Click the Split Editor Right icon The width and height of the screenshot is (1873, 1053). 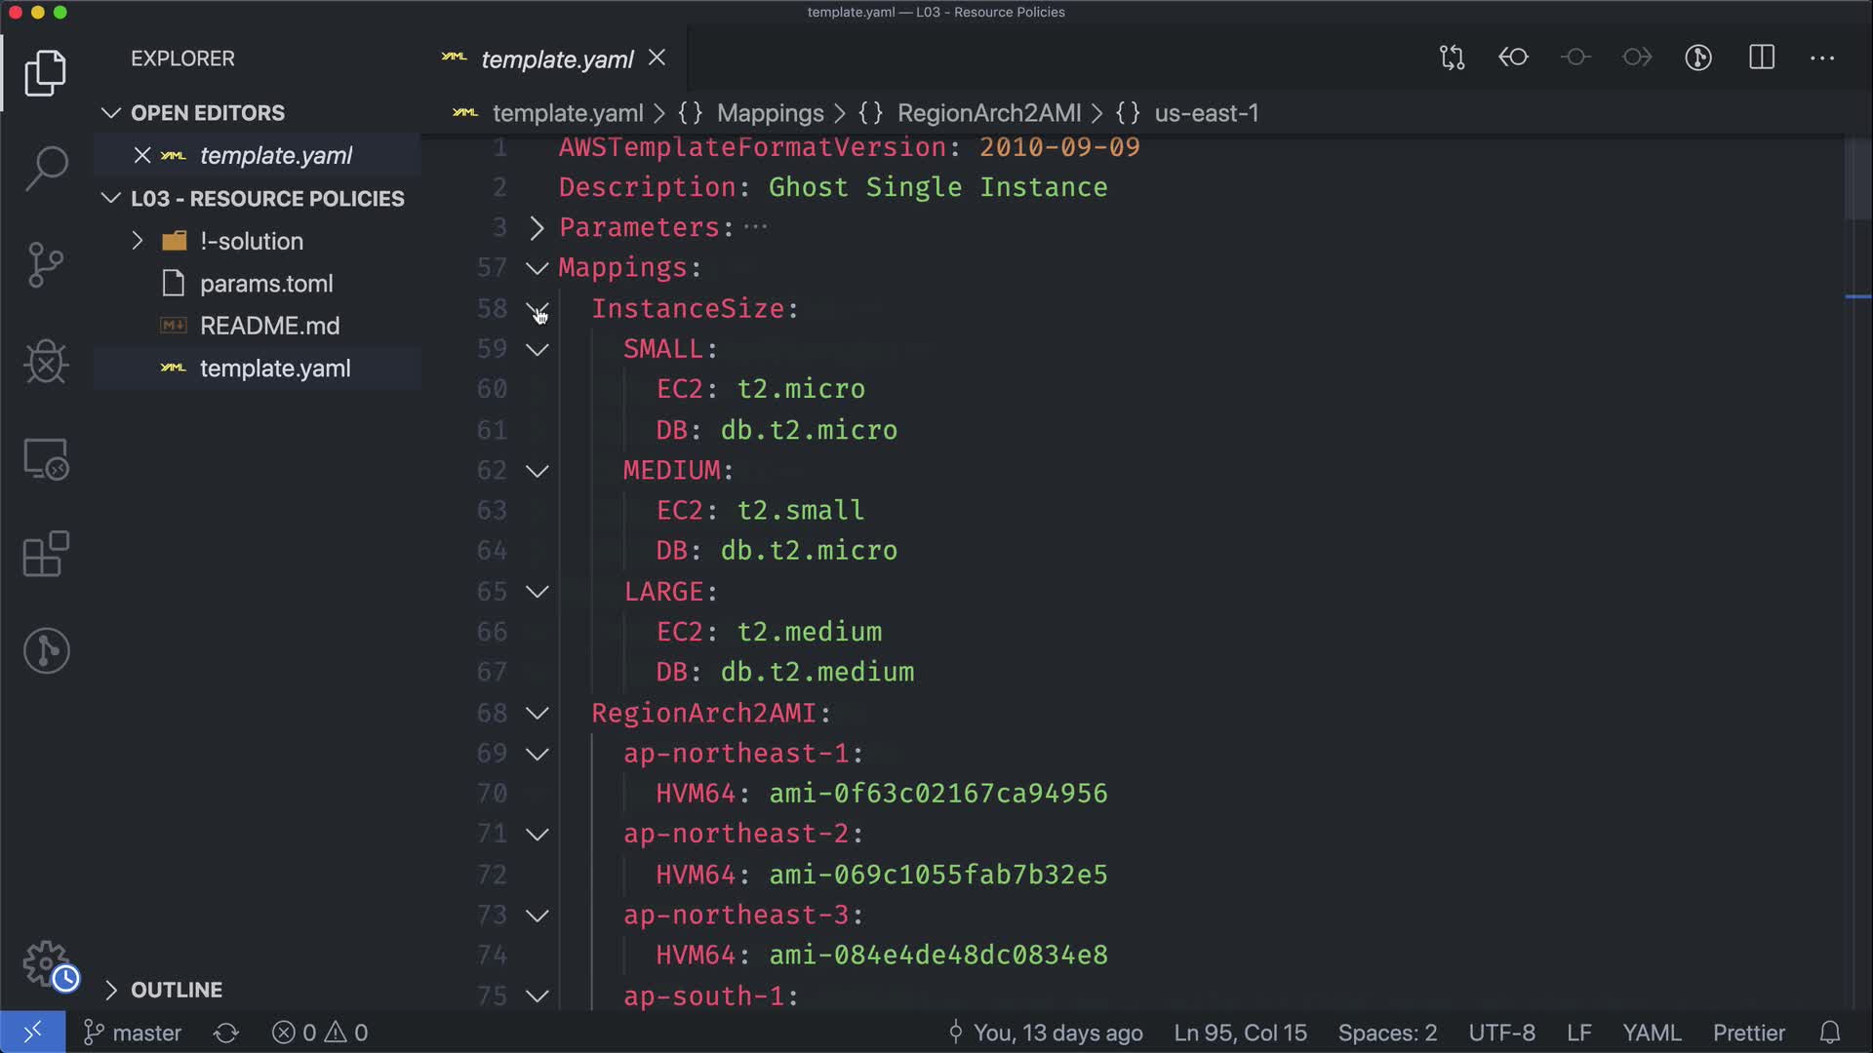[1761, 58]
